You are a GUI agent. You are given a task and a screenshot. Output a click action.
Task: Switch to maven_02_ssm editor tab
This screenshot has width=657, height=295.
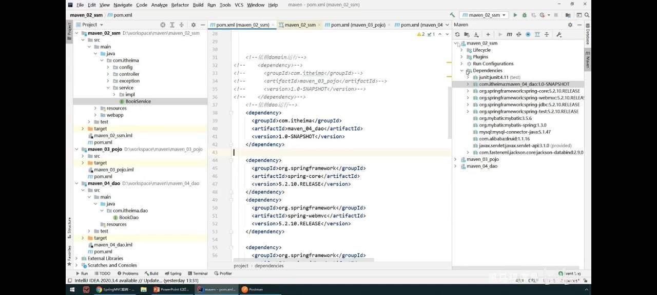[300, 25]
